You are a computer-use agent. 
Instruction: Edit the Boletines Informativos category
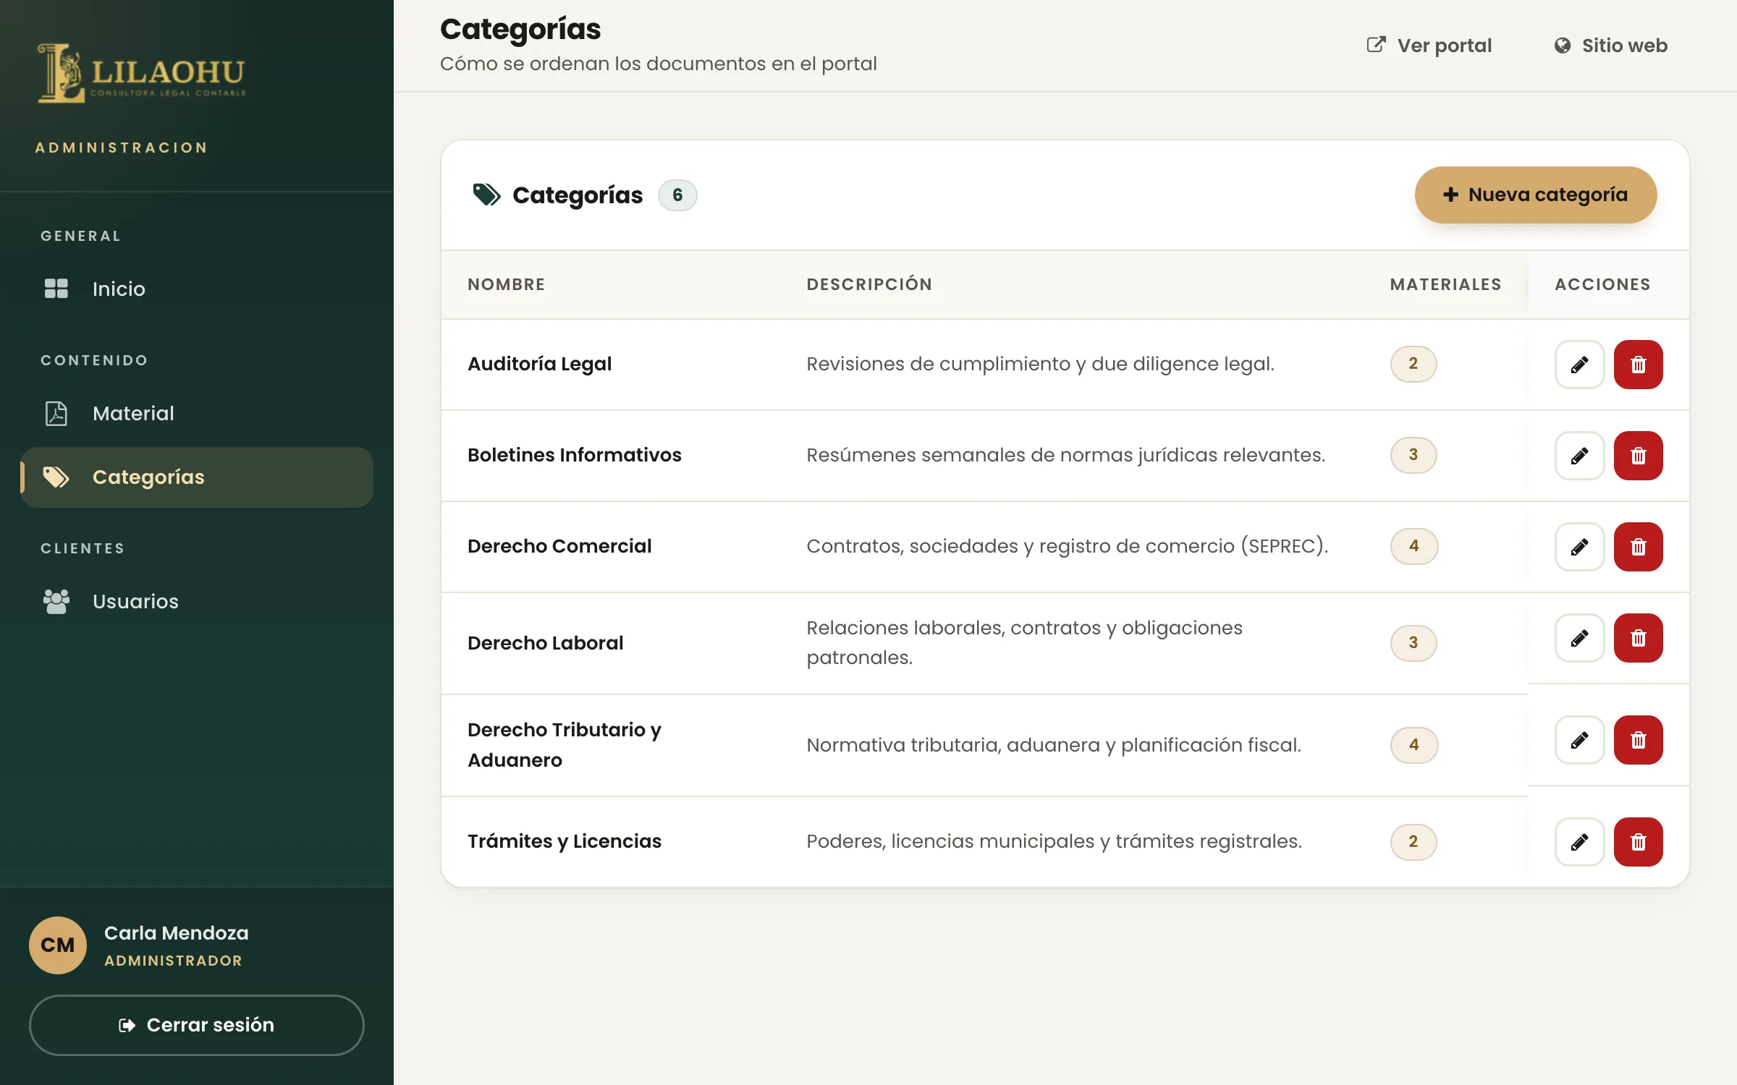tap(1579, 456)
